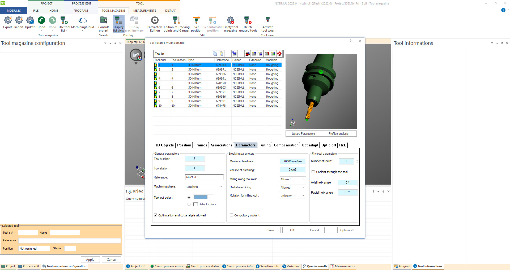Uncheck Optimisation and cut analysis allowed
This screenshot has width=510, height=270.
point(155,215)
